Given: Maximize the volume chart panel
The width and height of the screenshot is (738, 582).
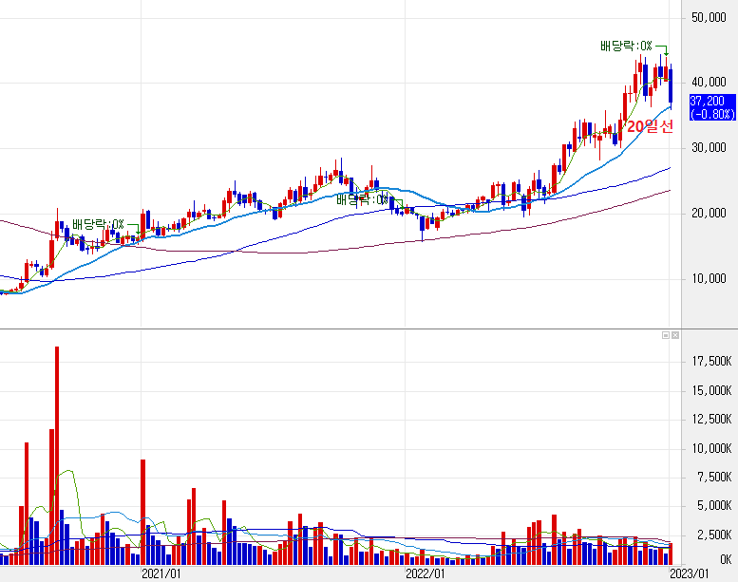Looking at the screenshot, I should pos(666,335).
